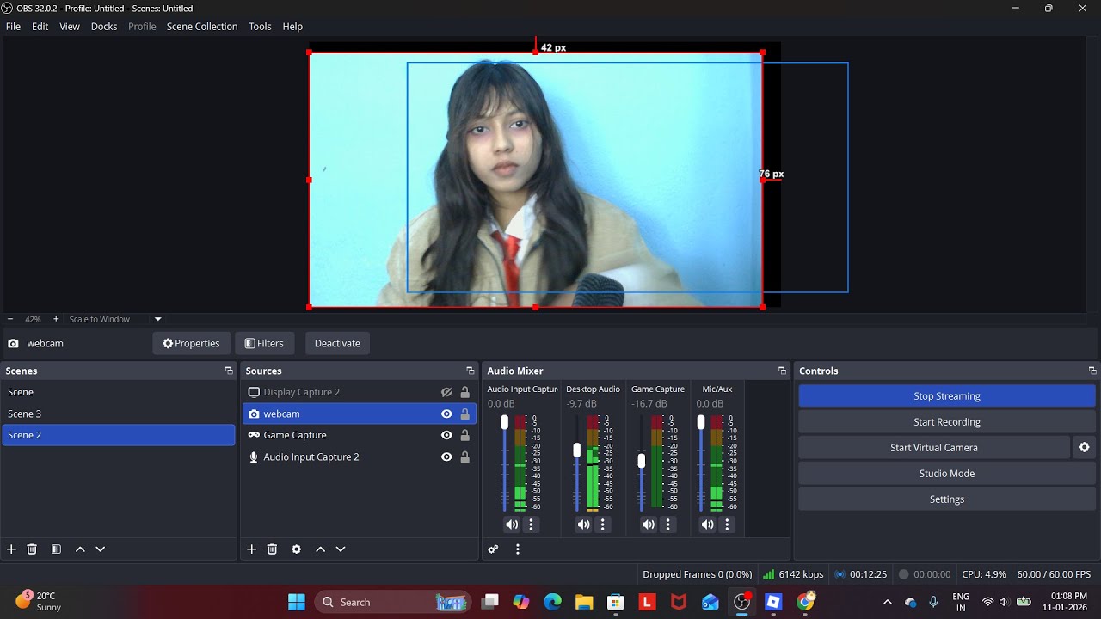This screenshot has width=1101, height=619.
Task: Pop out the Audio Mixer dock
Action: coord(782,371)
